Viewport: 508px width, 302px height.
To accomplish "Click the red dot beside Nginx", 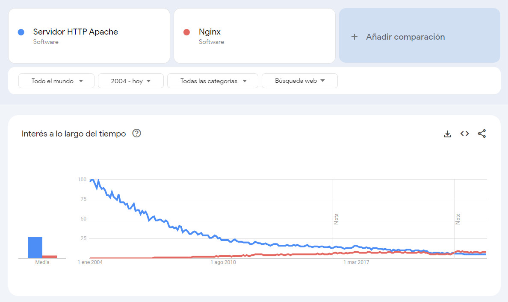I will (x=186, y=32).
